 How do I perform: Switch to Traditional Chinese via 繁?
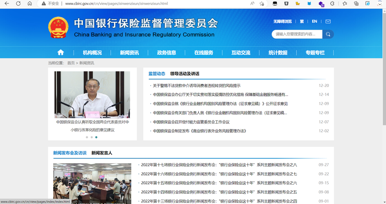click(x=302, y=21)
